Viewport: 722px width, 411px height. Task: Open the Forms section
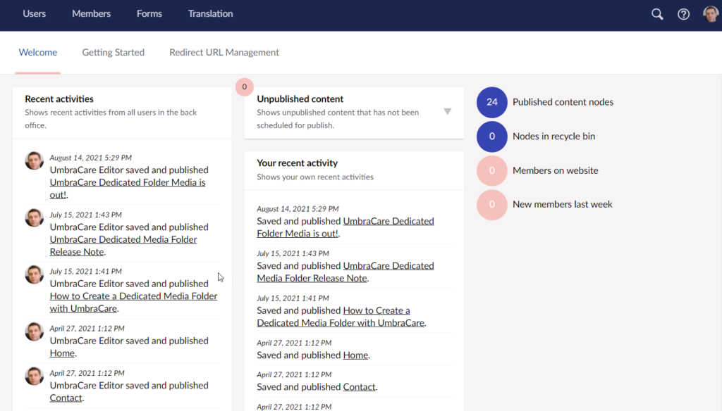coord(149,13)
